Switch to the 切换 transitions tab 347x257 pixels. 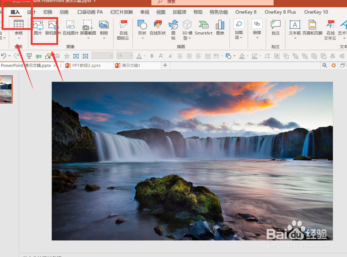(x=48, y=12)
